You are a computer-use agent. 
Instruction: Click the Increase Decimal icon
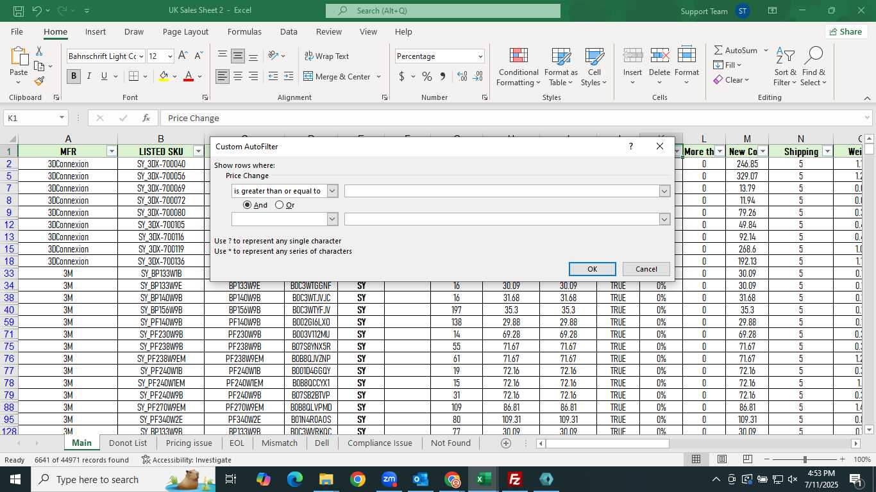tap(462, 76)
